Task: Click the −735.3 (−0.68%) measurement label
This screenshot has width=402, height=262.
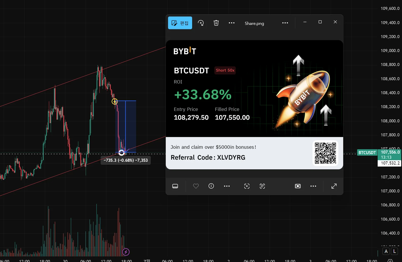Action: (126, 160)
